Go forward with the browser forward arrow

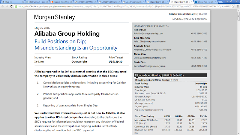(7, 6)
